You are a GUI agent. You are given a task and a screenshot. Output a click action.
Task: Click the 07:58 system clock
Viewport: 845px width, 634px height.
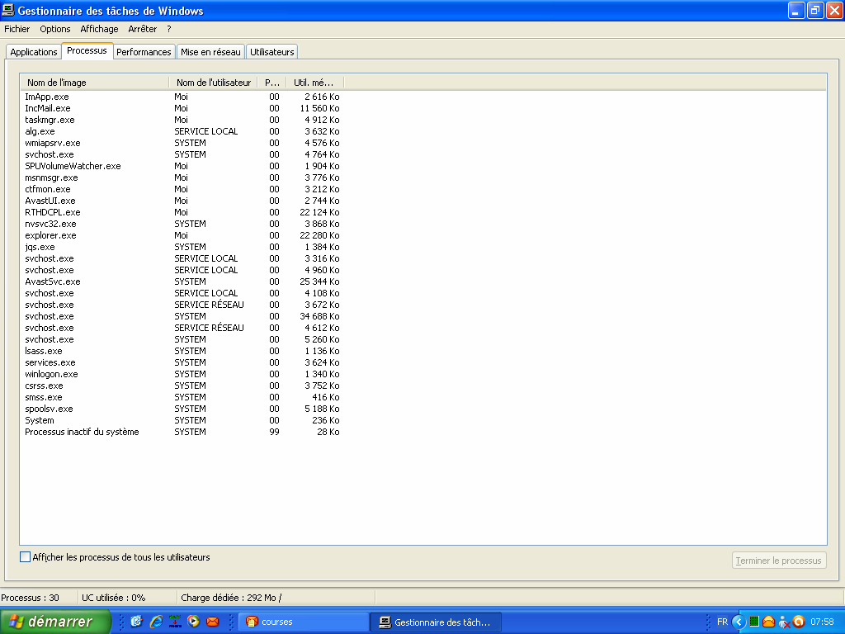[822, 622]
